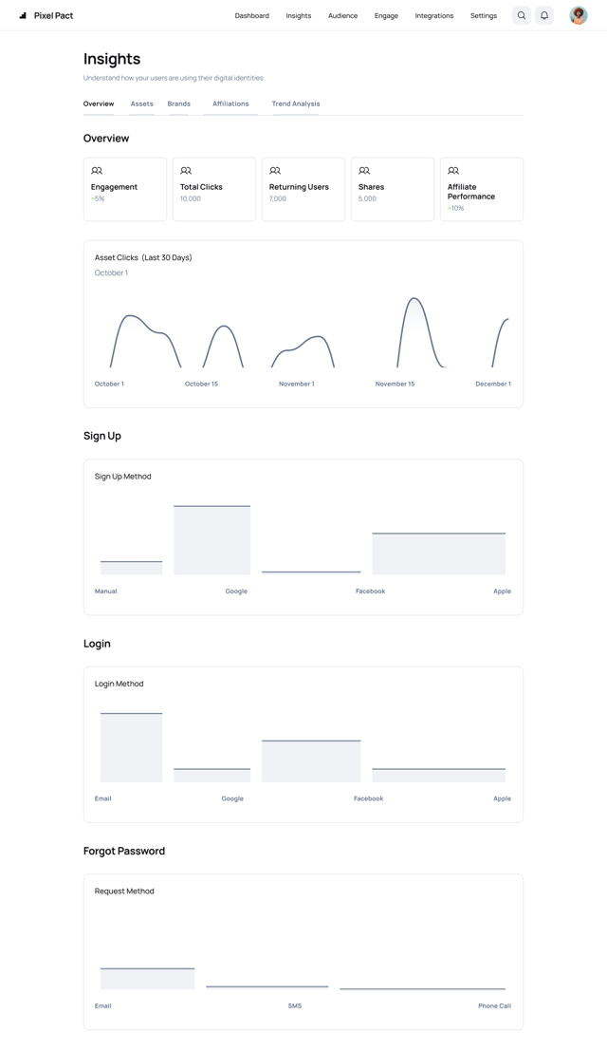This screenshot has width=607, height=1051.
Task: Click the Total Clicks card users icon
Action: 186,171
